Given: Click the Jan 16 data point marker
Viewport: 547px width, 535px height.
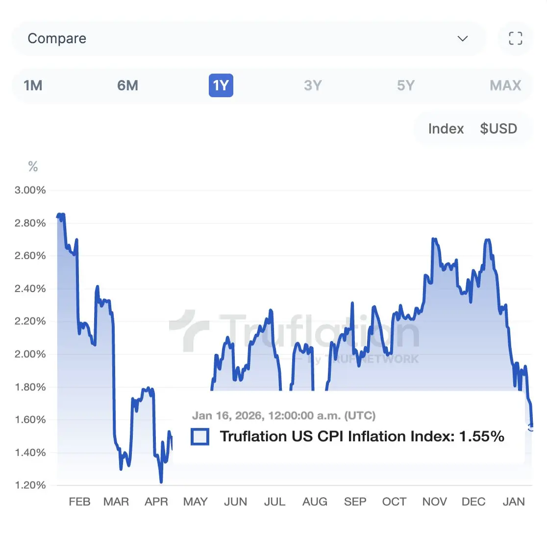Looking at the screenshot, I should point(531,428).
